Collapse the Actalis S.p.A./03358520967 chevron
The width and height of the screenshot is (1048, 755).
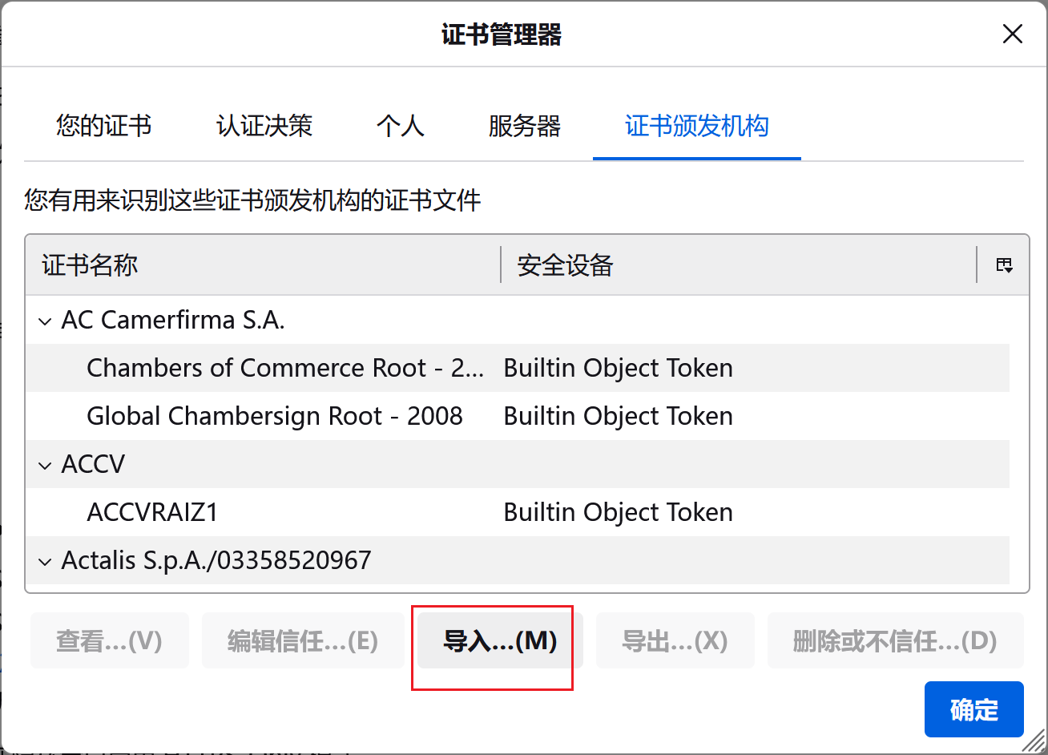pos(43,561)
